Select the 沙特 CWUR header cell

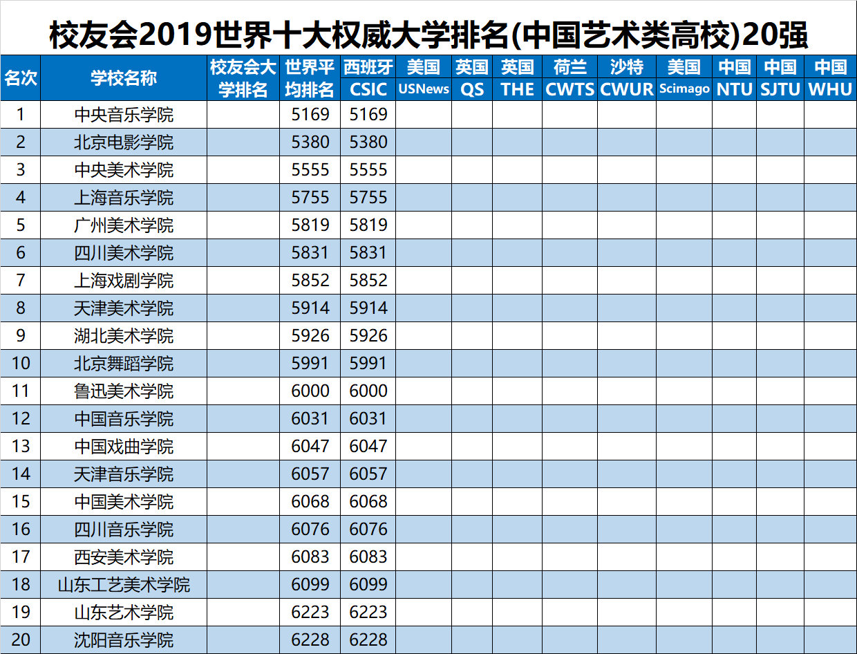click(x=627, y=78)
